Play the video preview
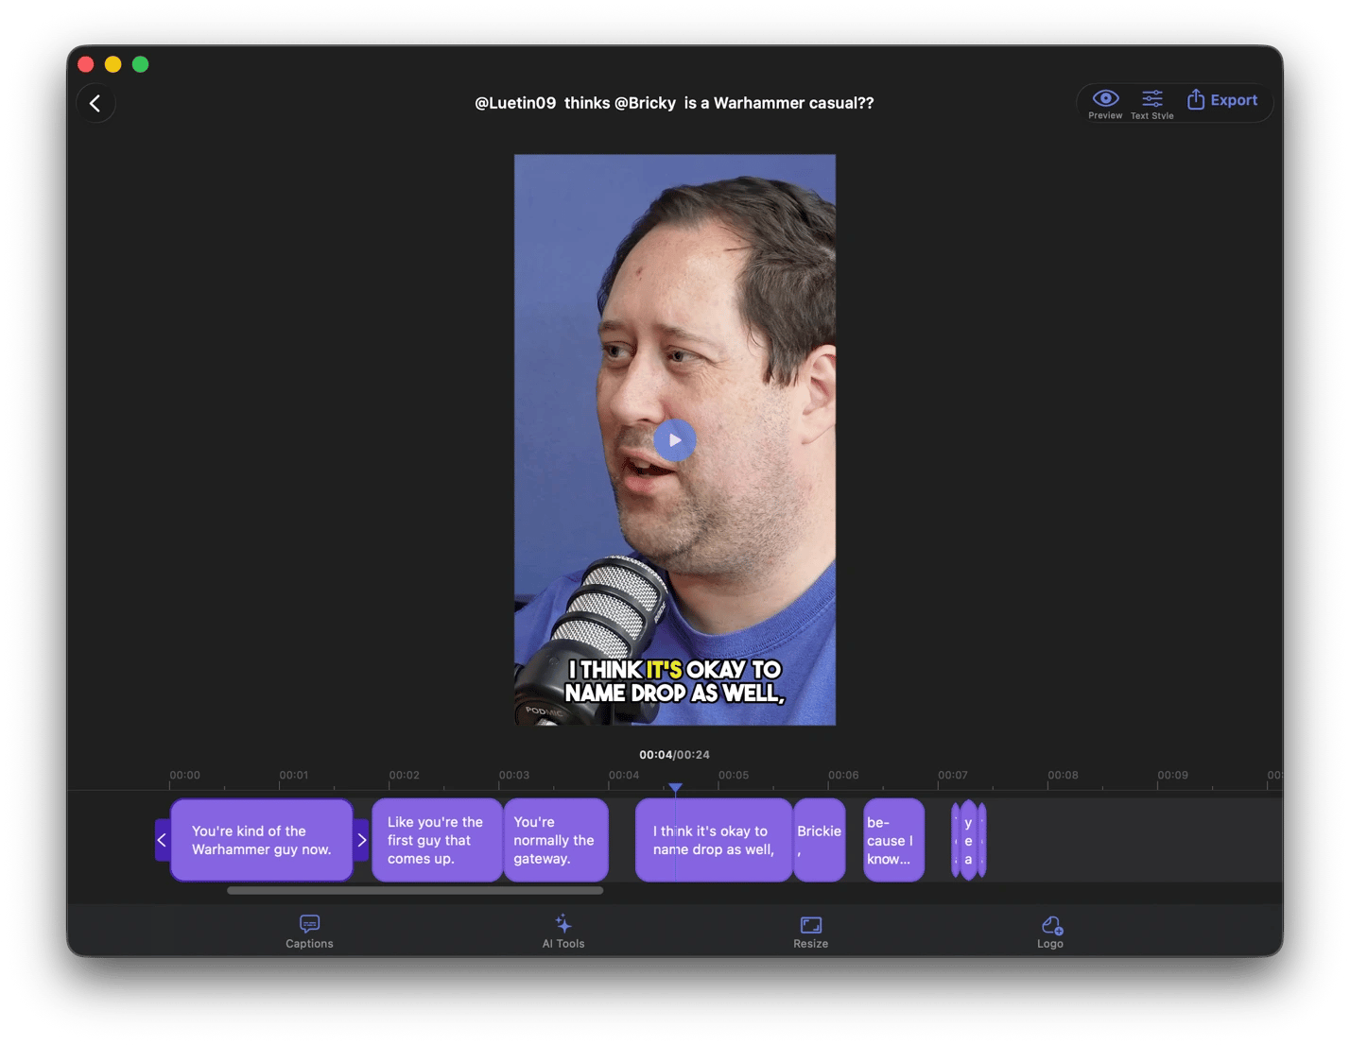 675,440
